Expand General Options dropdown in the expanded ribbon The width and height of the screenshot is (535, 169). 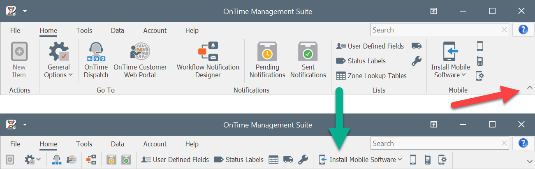pos(59,60)
